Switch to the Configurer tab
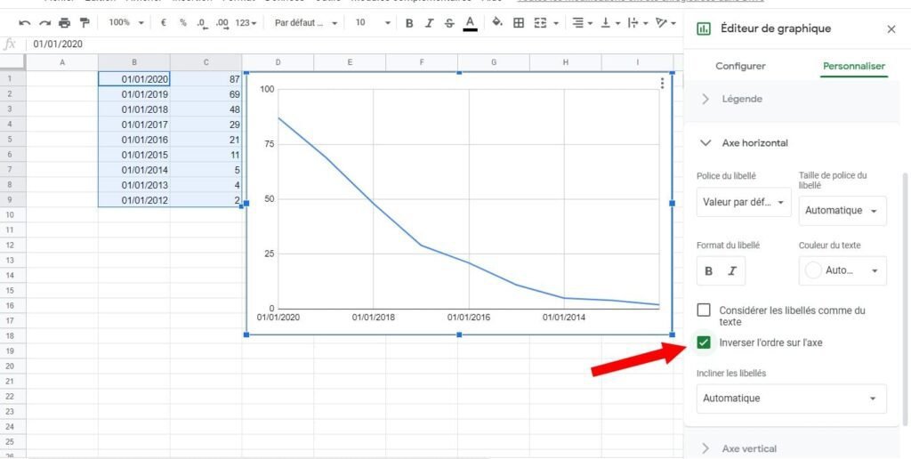The image size is (911, 459). [x=740, y=66]
